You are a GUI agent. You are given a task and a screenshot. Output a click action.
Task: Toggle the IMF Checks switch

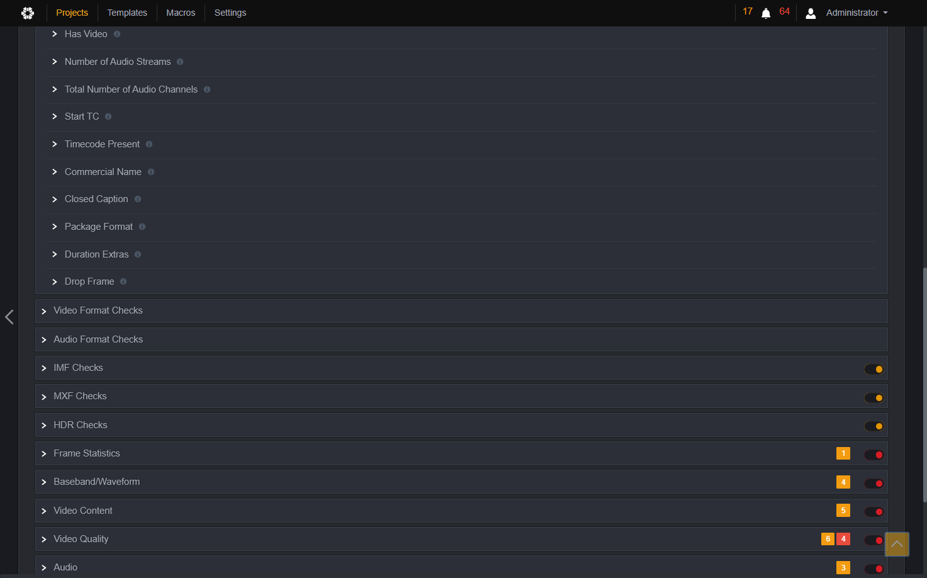(x=874, y=370)
